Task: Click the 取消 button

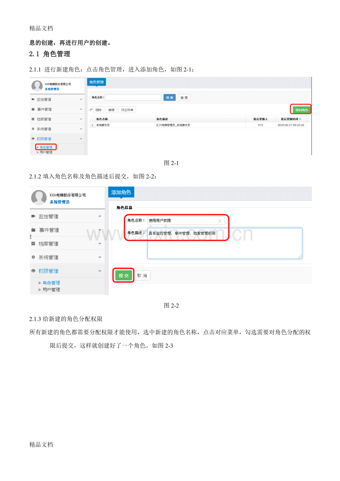Action: (x=142, y=276)
